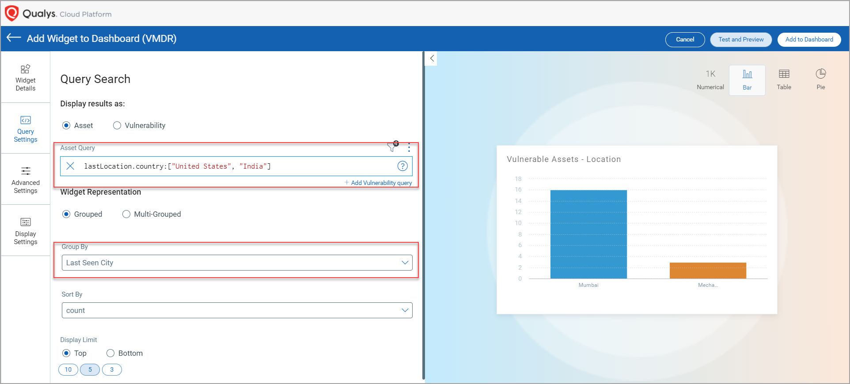850x384 pixels.
Task: Click the saved query filter icon
Action: coord(393,147)
